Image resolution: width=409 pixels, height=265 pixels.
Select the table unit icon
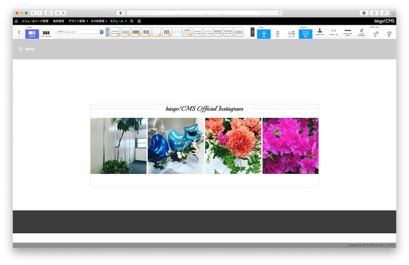pyautogui.click(x=187, y=32)
